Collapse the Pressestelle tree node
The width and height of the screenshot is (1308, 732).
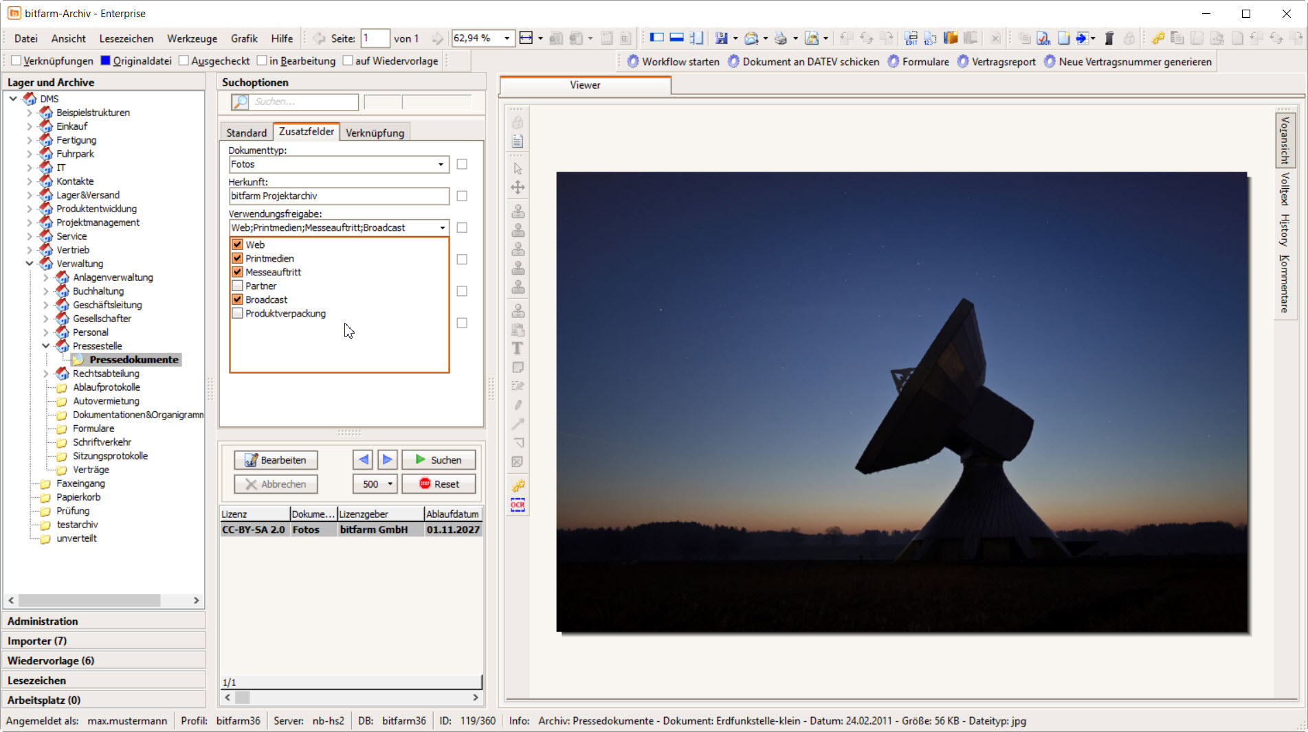[x=46, y=346]
